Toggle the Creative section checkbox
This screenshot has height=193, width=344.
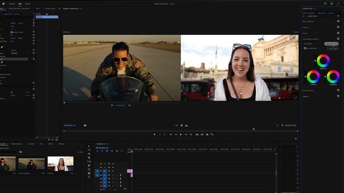(338, 27)
